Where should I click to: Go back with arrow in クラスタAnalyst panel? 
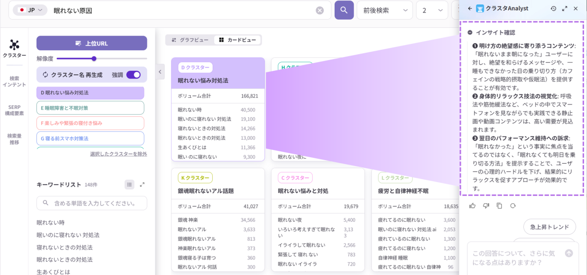[470, 8]
